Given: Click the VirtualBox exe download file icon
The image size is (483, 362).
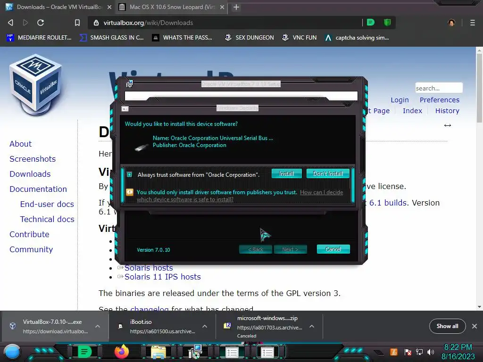Looking at the screenshot, I should [13, 326].
